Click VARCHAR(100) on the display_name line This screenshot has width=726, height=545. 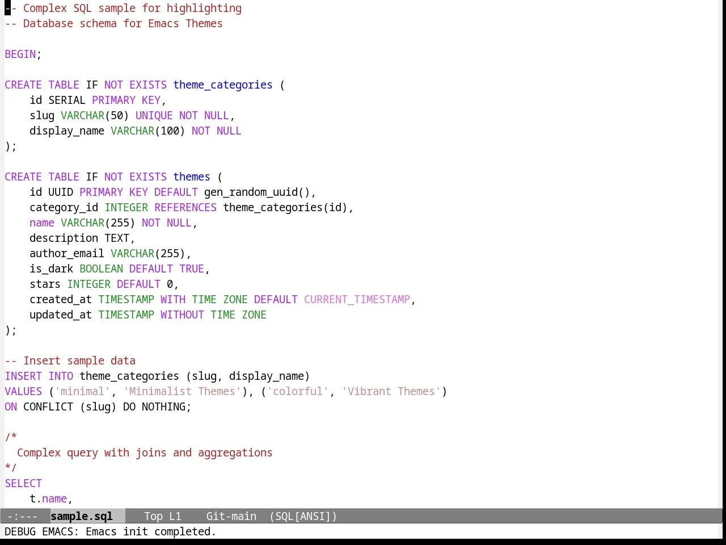[x=148, y=131]
